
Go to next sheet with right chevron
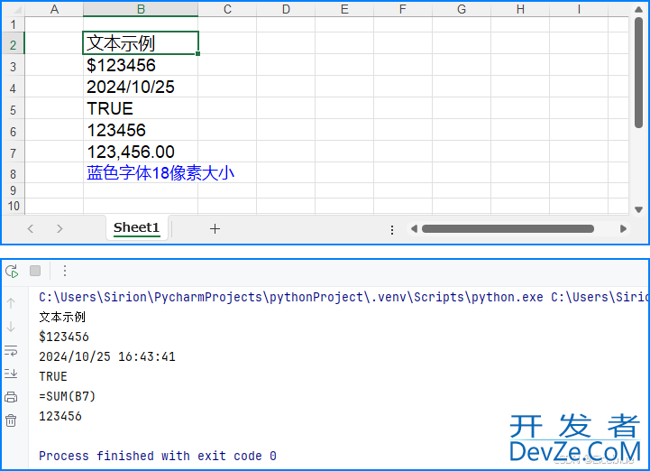tap(60, 228)
